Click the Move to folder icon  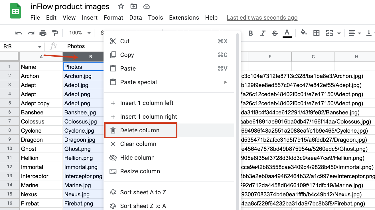point(133,7)
